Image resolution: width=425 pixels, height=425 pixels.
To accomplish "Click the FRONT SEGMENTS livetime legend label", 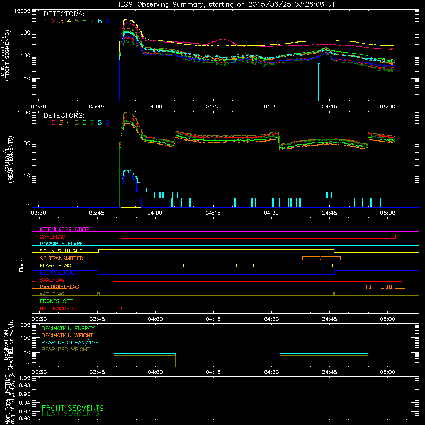I will (73, 408).
